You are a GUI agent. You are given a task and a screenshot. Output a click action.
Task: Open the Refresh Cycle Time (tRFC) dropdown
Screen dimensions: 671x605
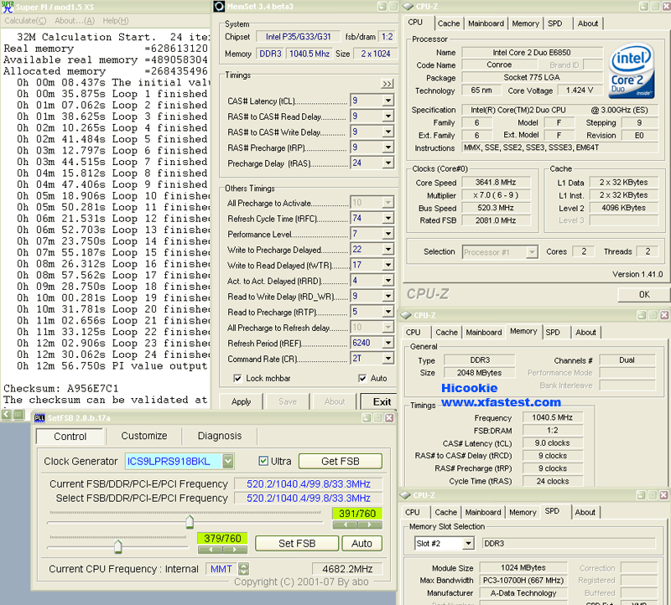click(x=388, y=218)
